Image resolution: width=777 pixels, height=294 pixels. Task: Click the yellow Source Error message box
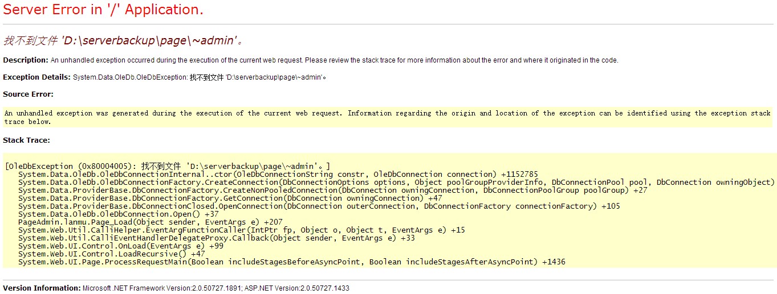pyautogui.click(x=388, y=117)
